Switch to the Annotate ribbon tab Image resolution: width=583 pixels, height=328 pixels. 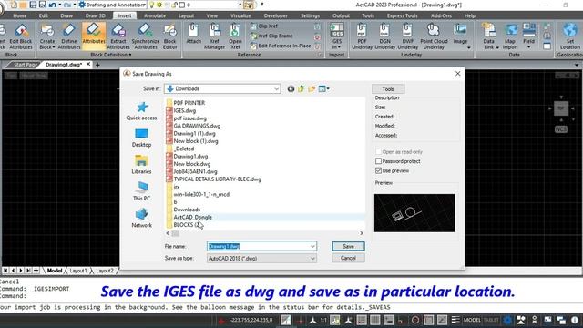pyautogui.click(x=155, y=15)
